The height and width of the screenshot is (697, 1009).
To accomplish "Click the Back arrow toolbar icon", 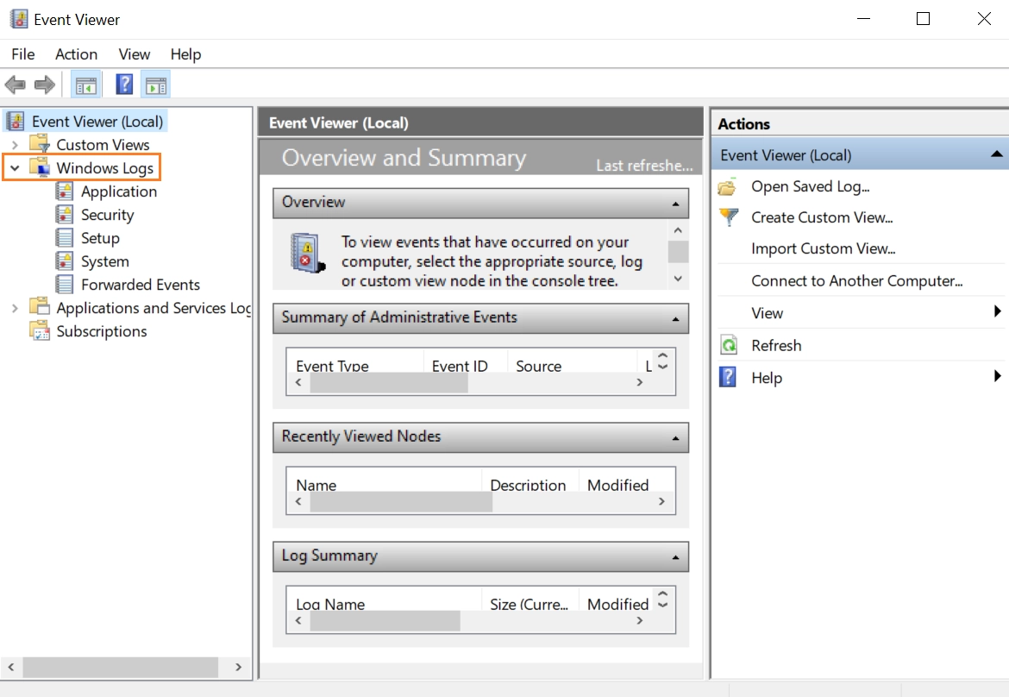I will 15,85.
